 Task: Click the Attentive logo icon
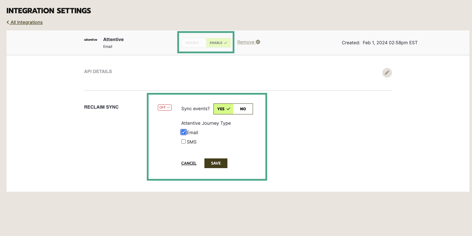tap(91, 39)
